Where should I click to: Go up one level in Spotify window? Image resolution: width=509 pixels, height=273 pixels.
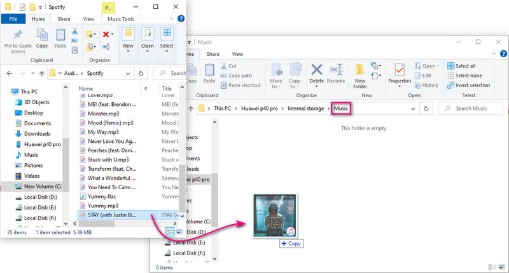pyautogui.click(x=41, y=74)
